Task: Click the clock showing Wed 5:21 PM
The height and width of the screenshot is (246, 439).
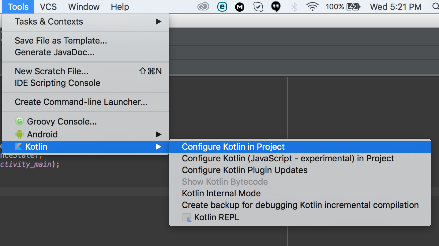Action: tap(396, 7)
